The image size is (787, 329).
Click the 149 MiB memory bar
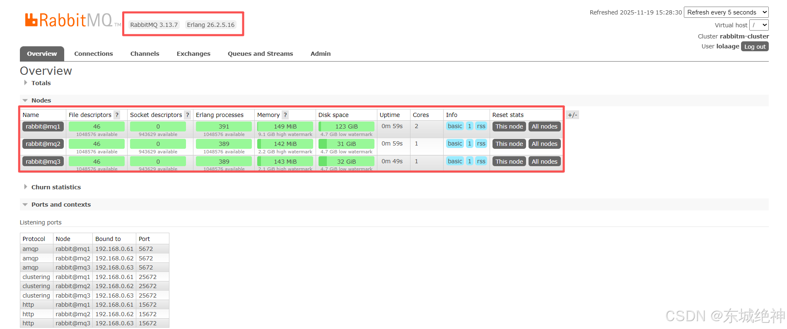coord(285,126)
